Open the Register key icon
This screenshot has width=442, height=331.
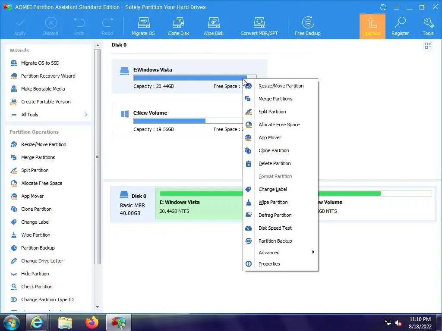400,26
